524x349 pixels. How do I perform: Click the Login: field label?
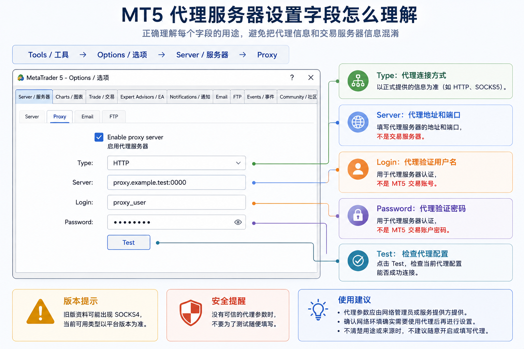tap(84, 202)
